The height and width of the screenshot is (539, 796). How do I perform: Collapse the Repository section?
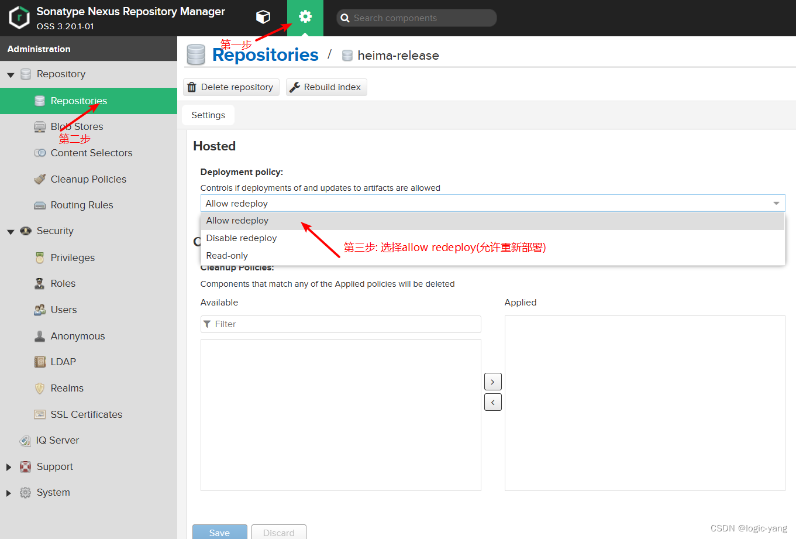(10, 74)
